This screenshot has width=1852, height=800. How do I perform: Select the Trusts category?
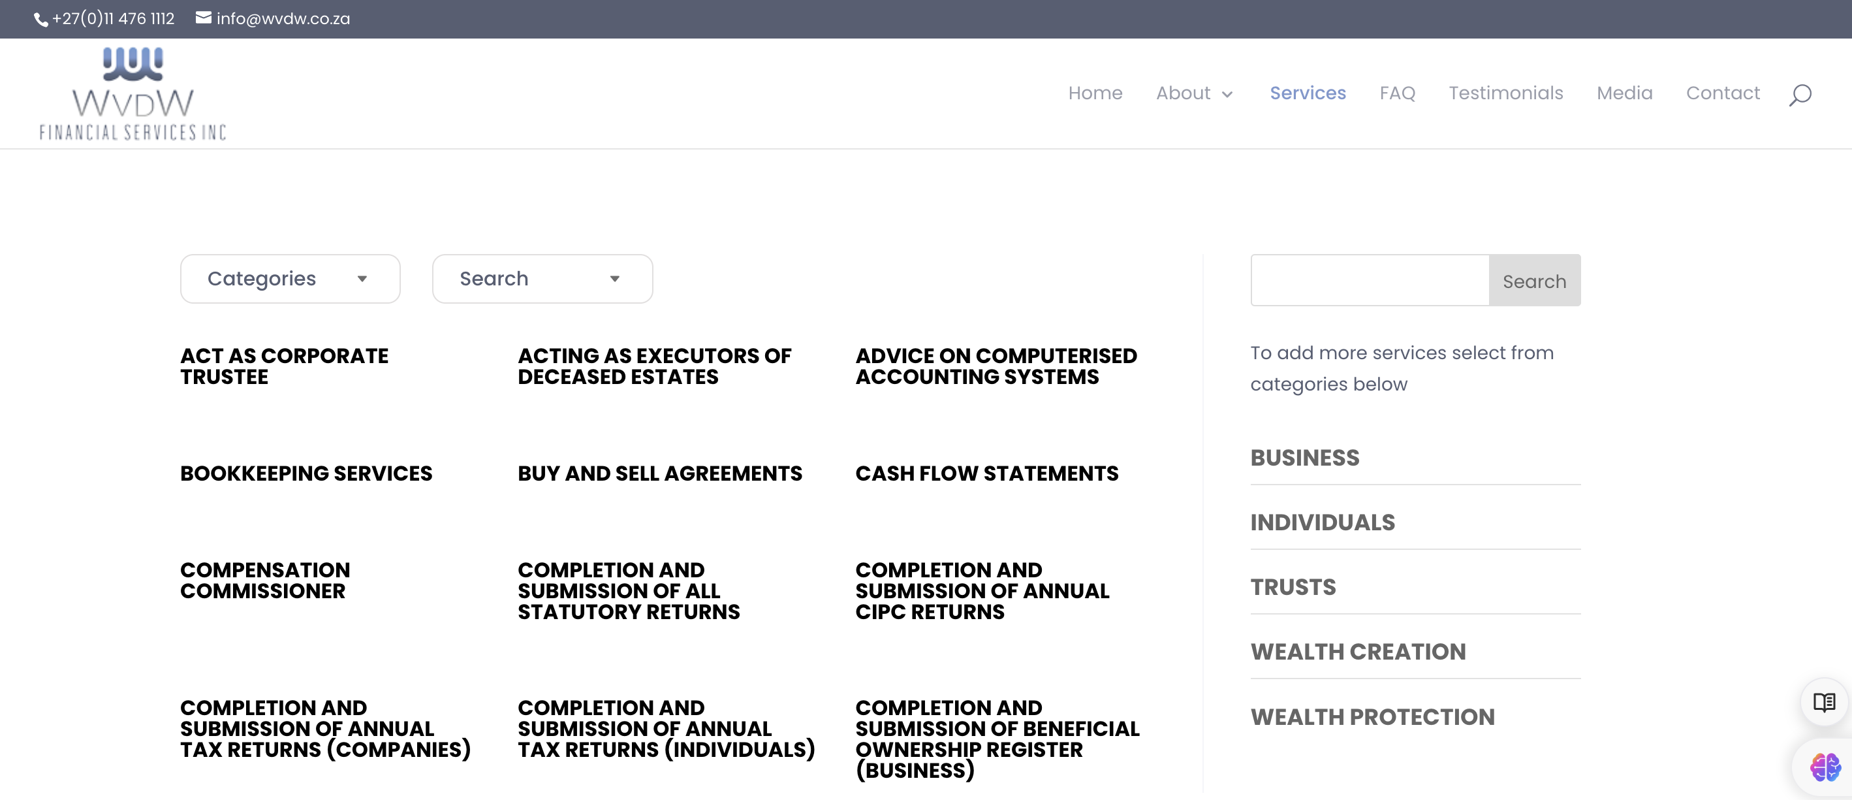coord(1293,587)
